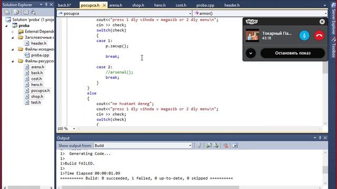The height and width of the screenshot is (189, 337).
Task: Open the Toolbox side tab
Action: click(333, 48)
